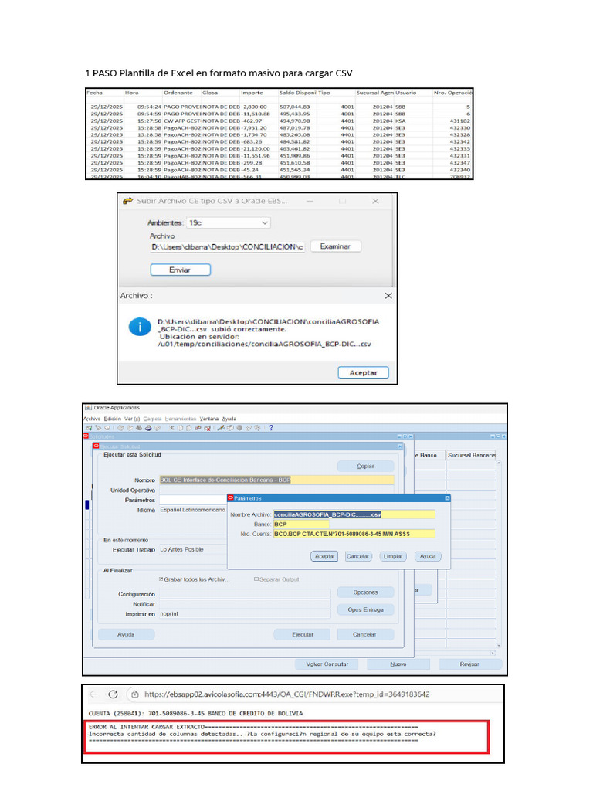Click the Revisar button
This screenshot has width=593, height=791.
pyautogui.click(x=469, y=664)
